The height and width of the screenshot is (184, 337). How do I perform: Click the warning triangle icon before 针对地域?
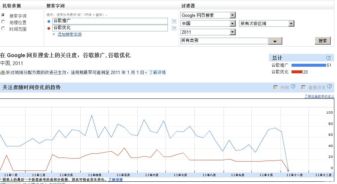pyautogui.click(x=3, y=72)
